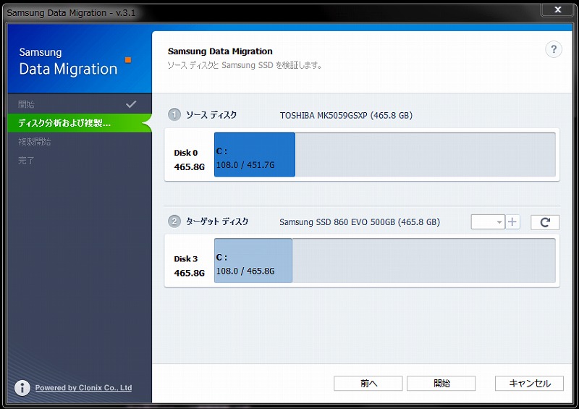579x409 pixels.
Task: Click the ソース ディスク heading
Action: (x=211, y=115)
